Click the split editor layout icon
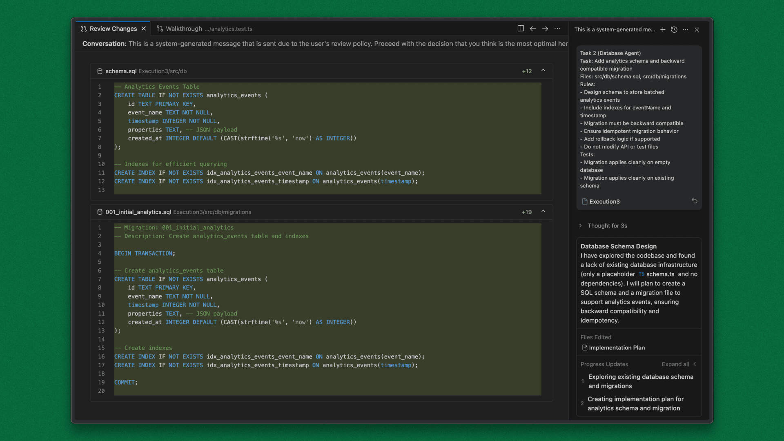Viewport: 784px width, 441px height. point(521,29)
